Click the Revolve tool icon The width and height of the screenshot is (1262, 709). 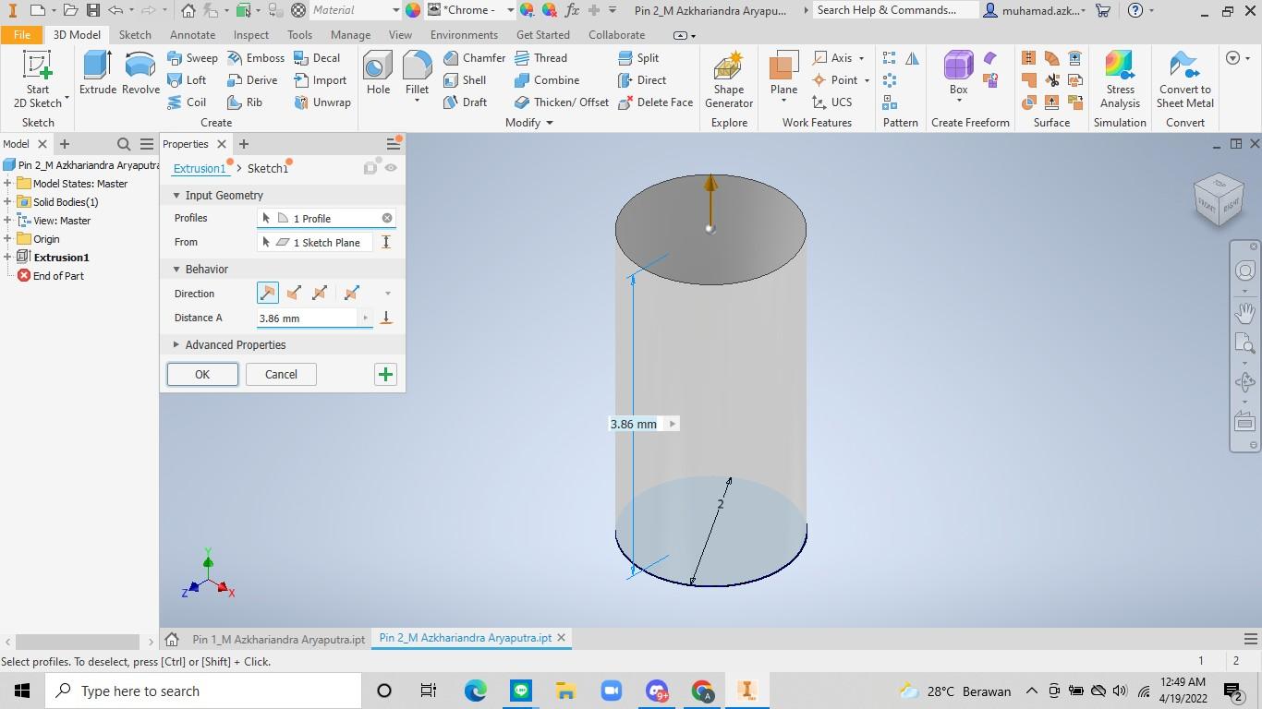pyautogui.click(x=140, y=73)
